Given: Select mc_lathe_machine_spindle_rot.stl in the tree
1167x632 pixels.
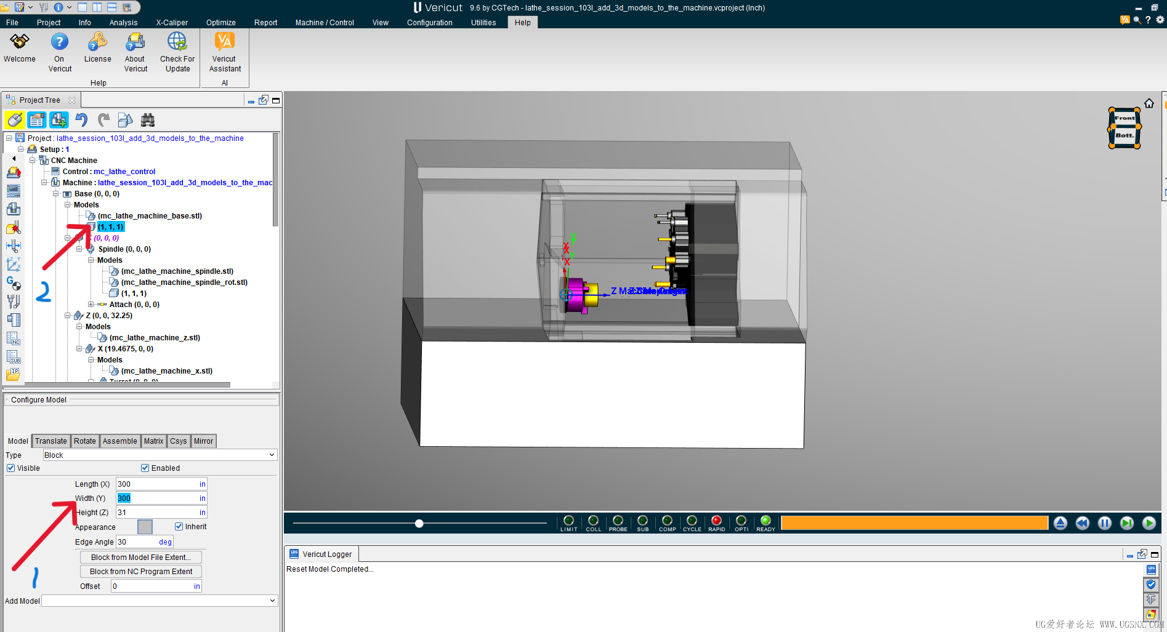Looking at the screenshot, I should click(184, 282).
